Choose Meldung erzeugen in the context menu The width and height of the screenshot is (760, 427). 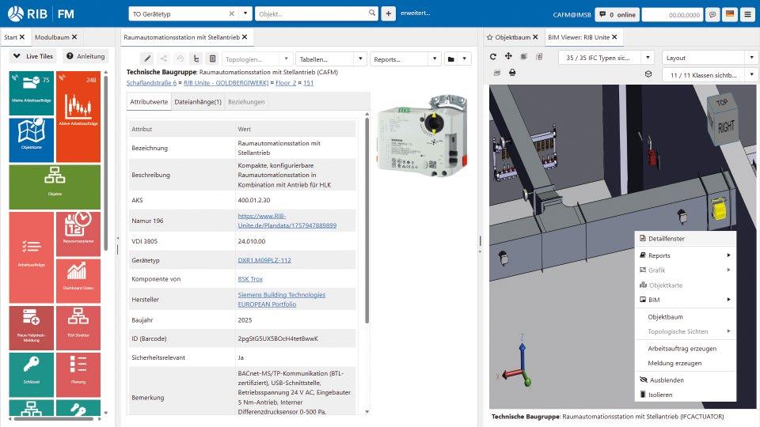(686, 363)
